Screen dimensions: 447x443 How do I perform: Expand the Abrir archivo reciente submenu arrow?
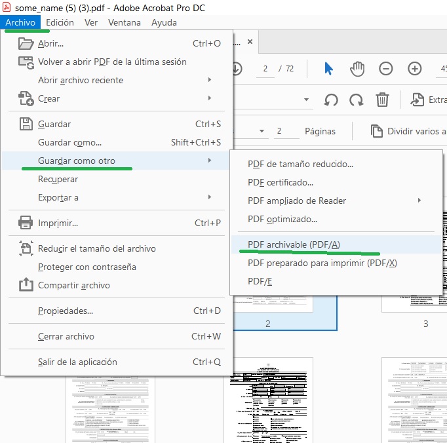[210, 80]
